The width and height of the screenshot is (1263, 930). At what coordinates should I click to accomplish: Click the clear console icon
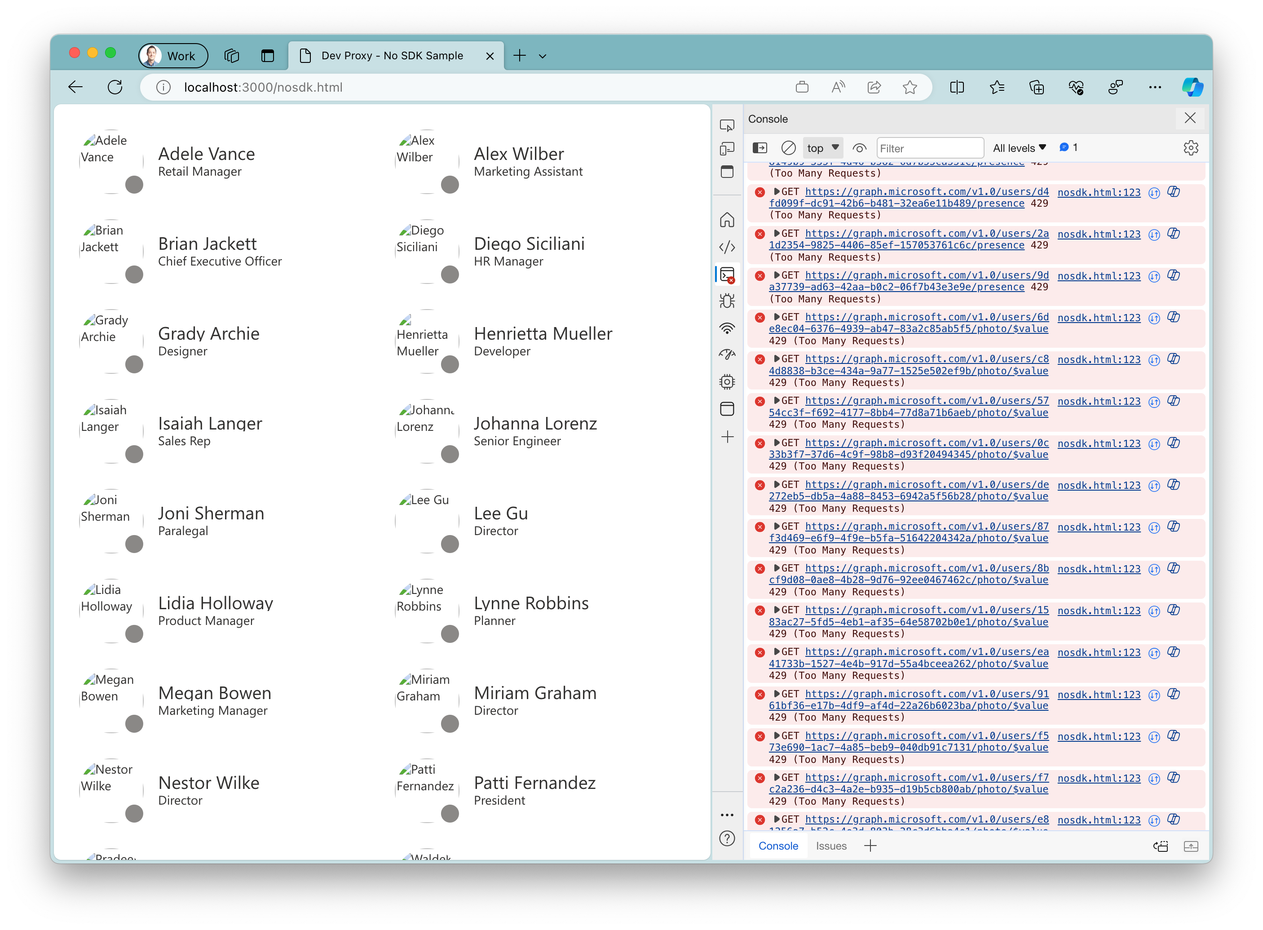[x=788, y=148]
